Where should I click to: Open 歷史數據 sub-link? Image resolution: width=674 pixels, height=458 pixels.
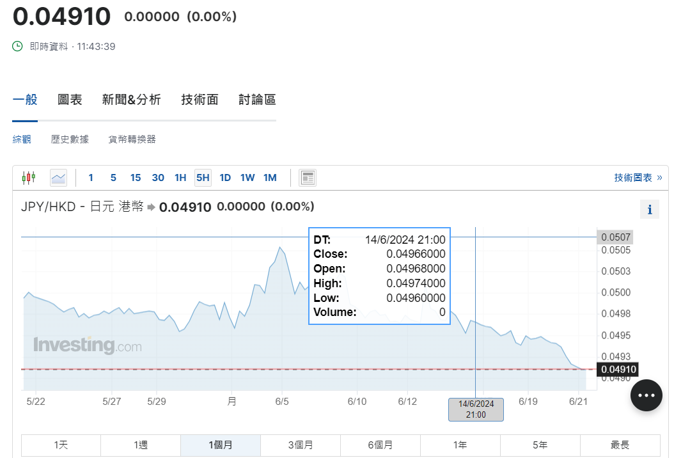[x=70, y=139]
